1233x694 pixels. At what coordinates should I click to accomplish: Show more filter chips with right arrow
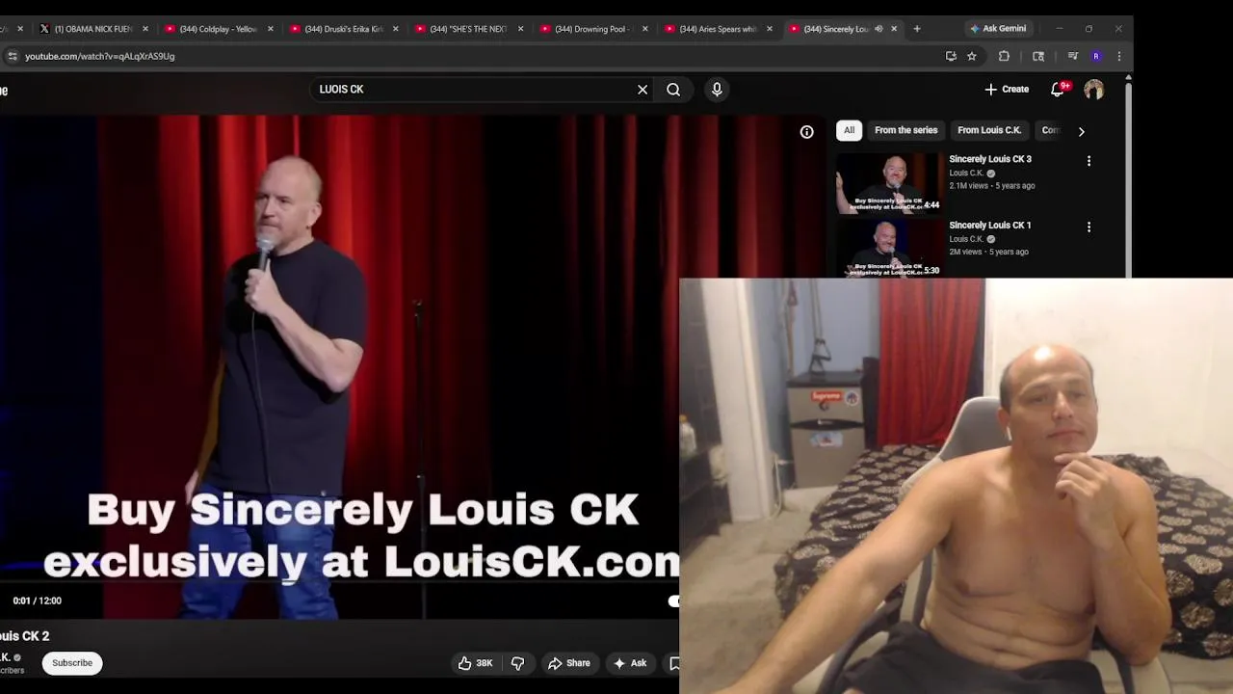[x=1081, y=131]
